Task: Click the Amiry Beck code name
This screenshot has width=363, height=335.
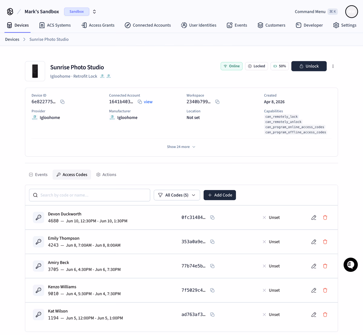Action: coord(58,263)
